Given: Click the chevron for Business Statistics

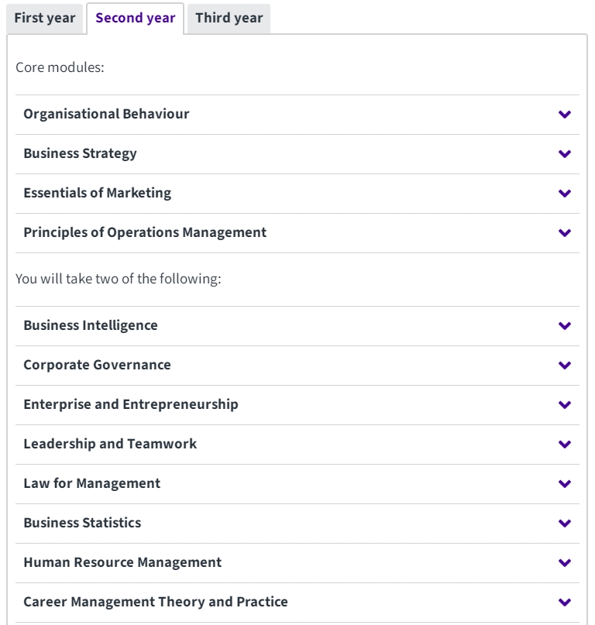Looking at the screenshot, I should [x=565, y=523].
